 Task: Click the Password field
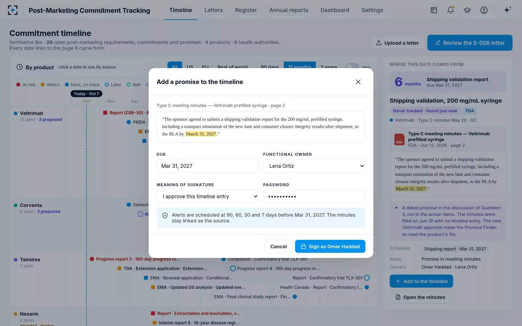[x=314, y=196]
